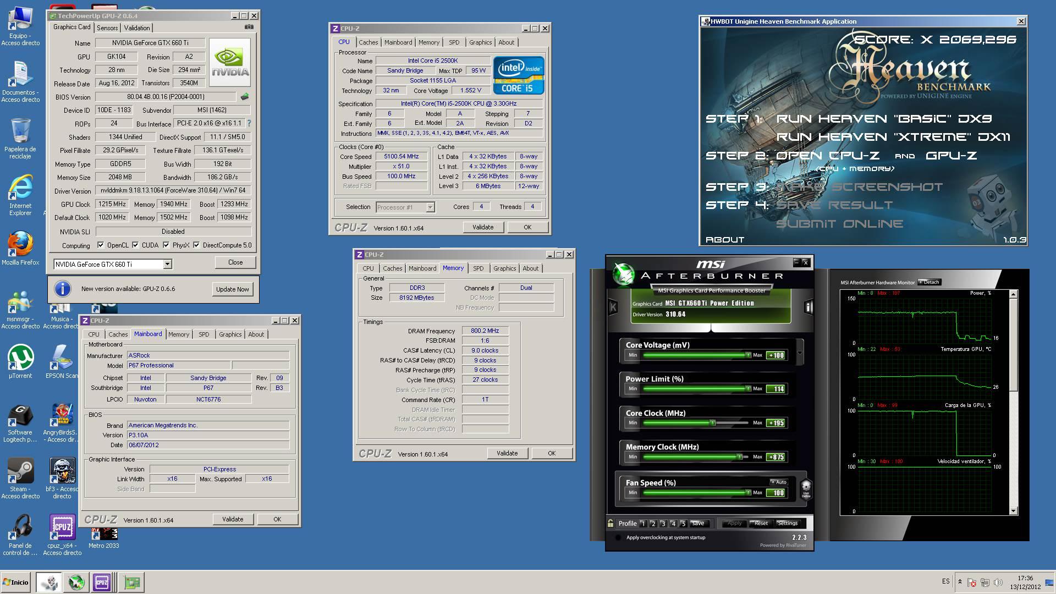Click Validate in CPU-Z Memory window
This screenshot has width=1056, height=594.
[507, 453]
